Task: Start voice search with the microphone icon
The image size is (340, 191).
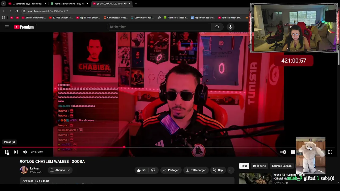Action: click(231, 27)
